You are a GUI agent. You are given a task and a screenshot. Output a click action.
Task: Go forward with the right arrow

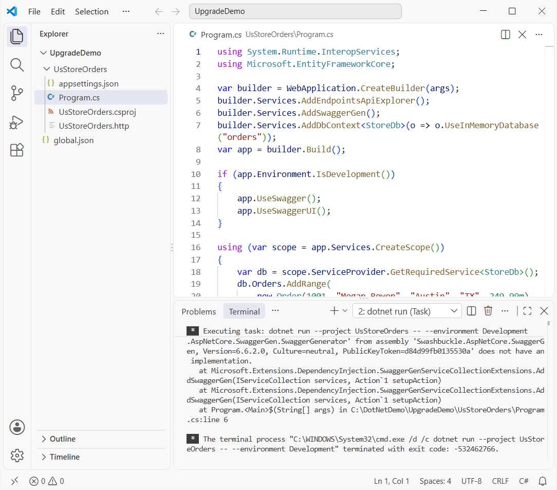tap(176, 12)
